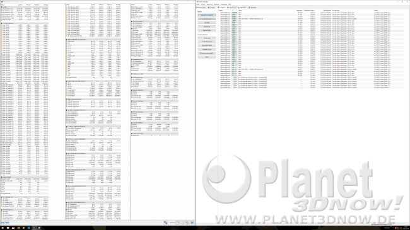The image size is (410, 230).
Task: Click the HWiNFO taskbar icon
Action: point(34,228)
